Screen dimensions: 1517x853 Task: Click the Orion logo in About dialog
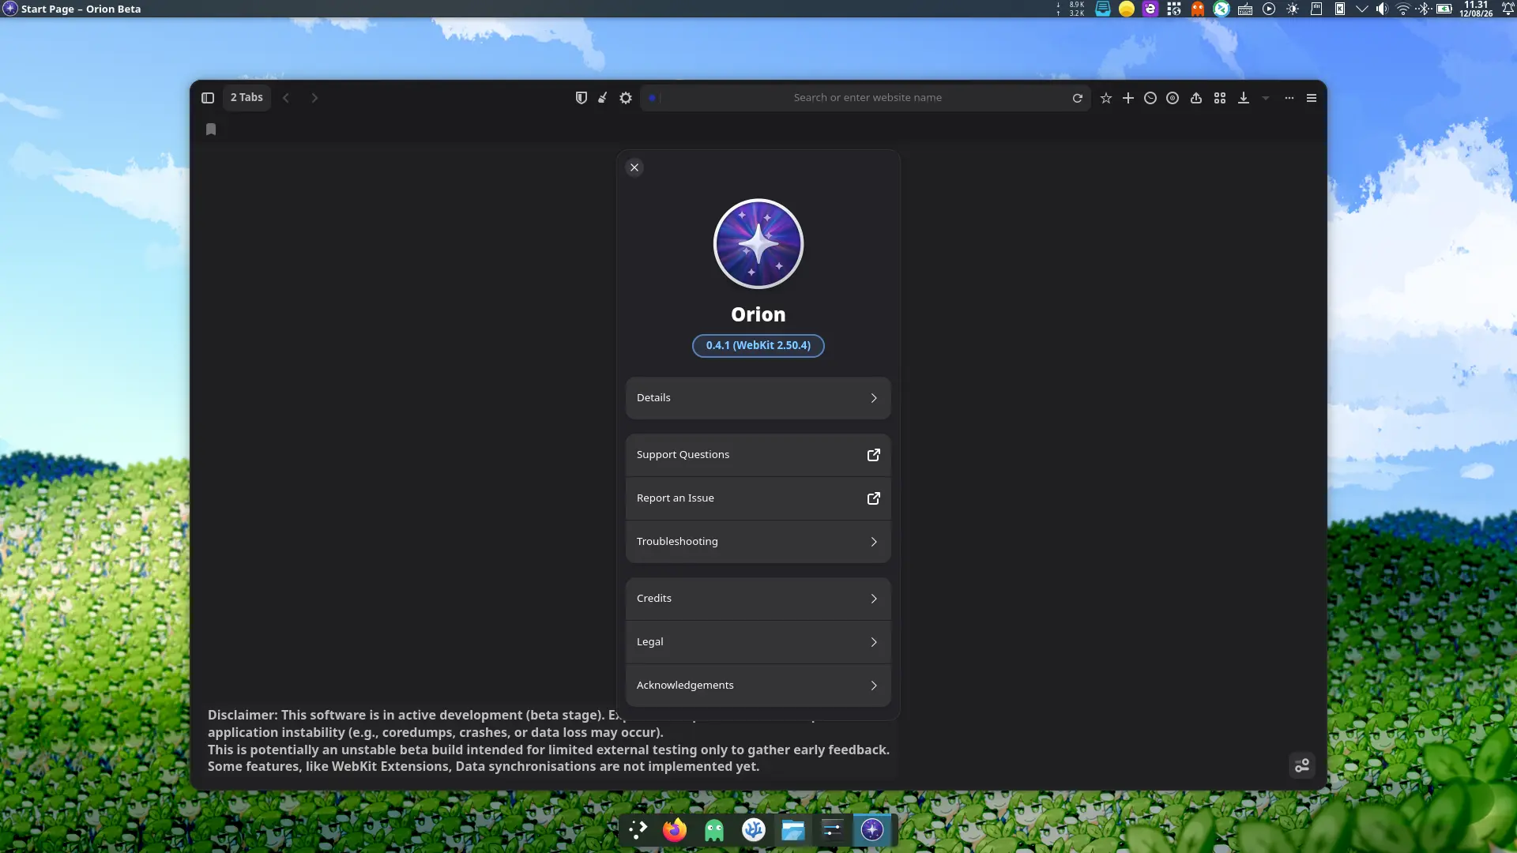[x=758, y=244]
